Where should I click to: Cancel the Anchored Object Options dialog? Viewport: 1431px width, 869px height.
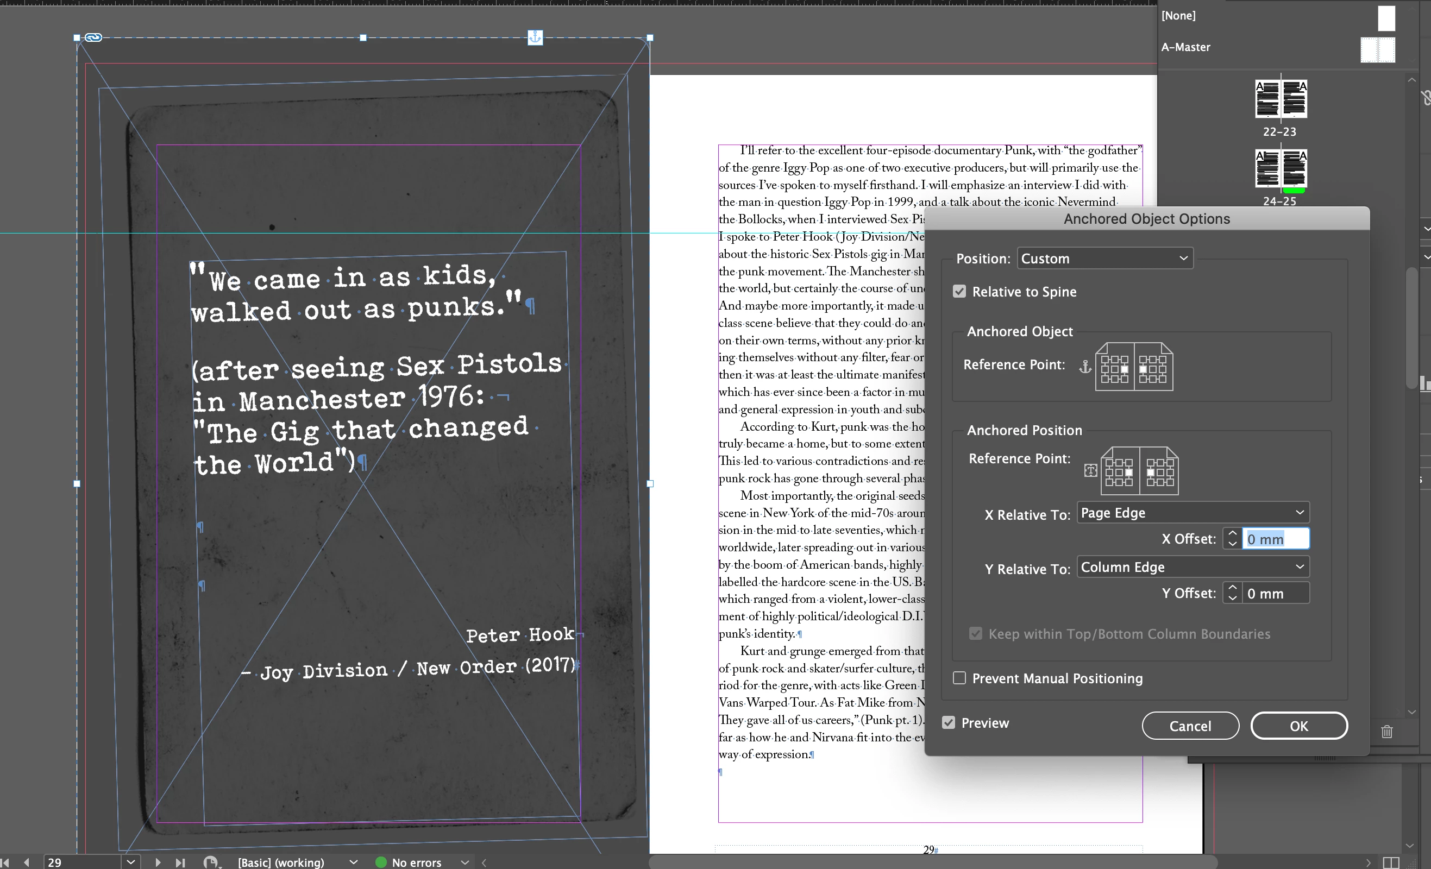tap(1190, 726)
